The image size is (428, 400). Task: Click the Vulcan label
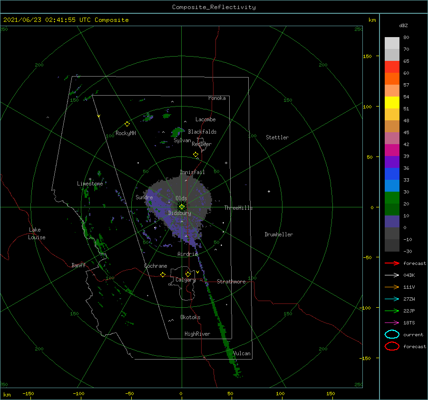tap(242, 353)
